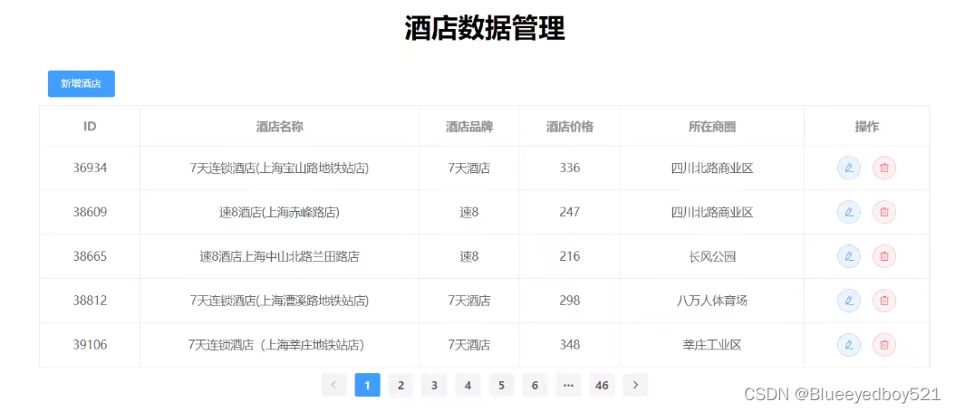Screen dimensions: 955x412
Task: Click 四川北路商业区 in row 36934
Action: (712, 168)
